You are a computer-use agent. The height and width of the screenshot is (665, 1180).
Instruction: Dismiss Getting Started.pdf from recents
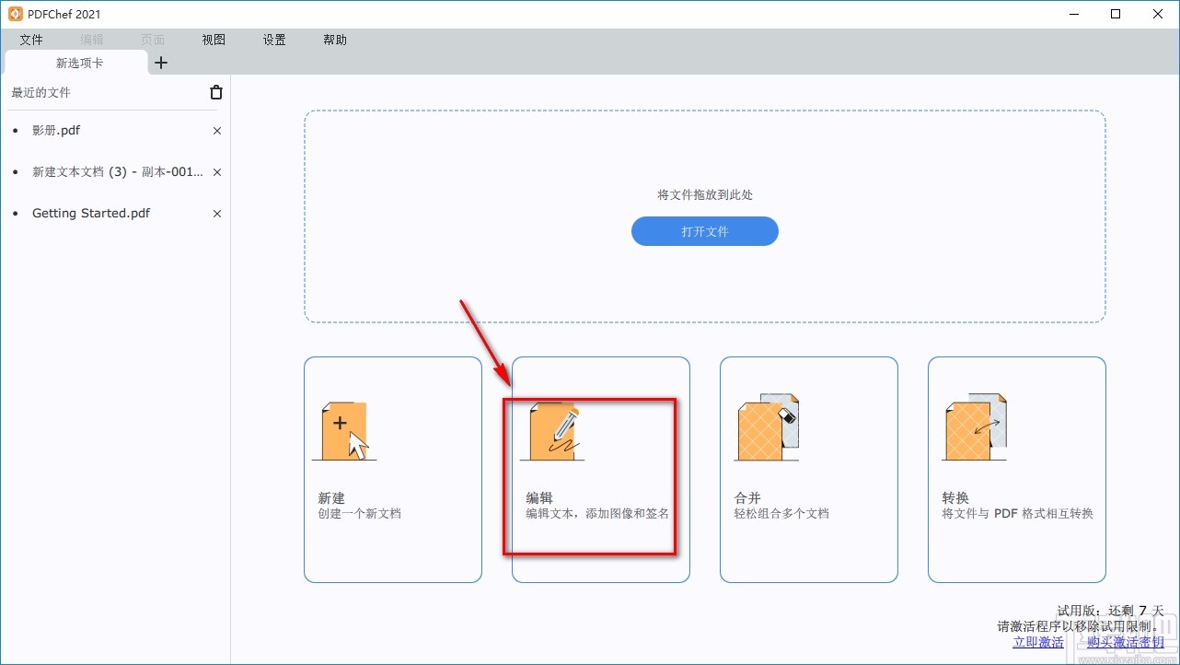[x=216, y=213]
